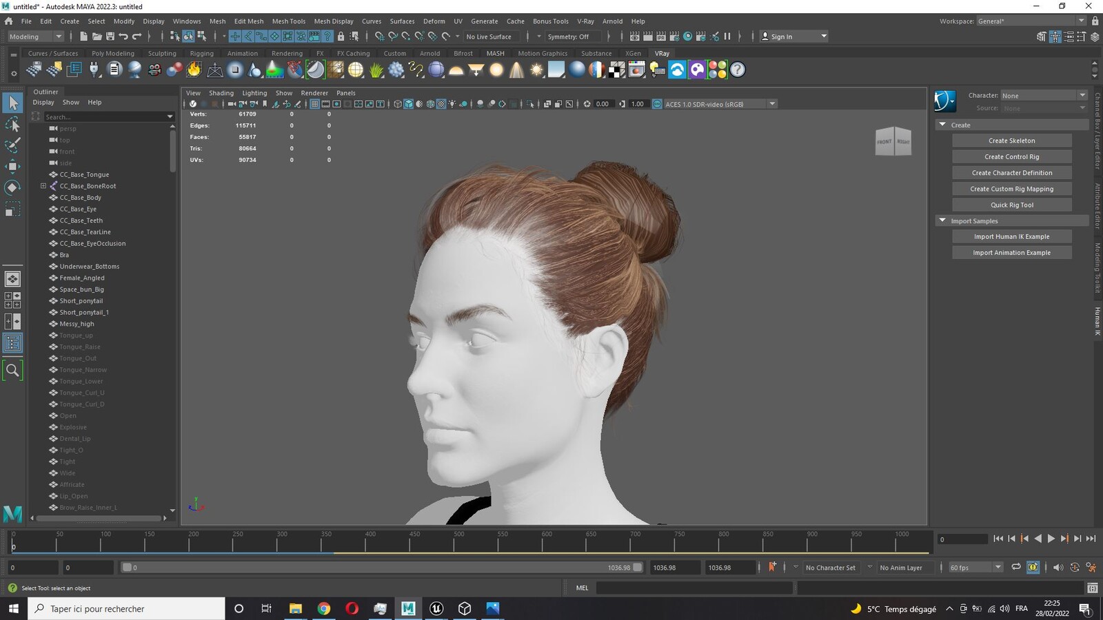The image size is (1103, 620).
Task: Open render settings clapperboard gear icon
Action: click(674, 37)
